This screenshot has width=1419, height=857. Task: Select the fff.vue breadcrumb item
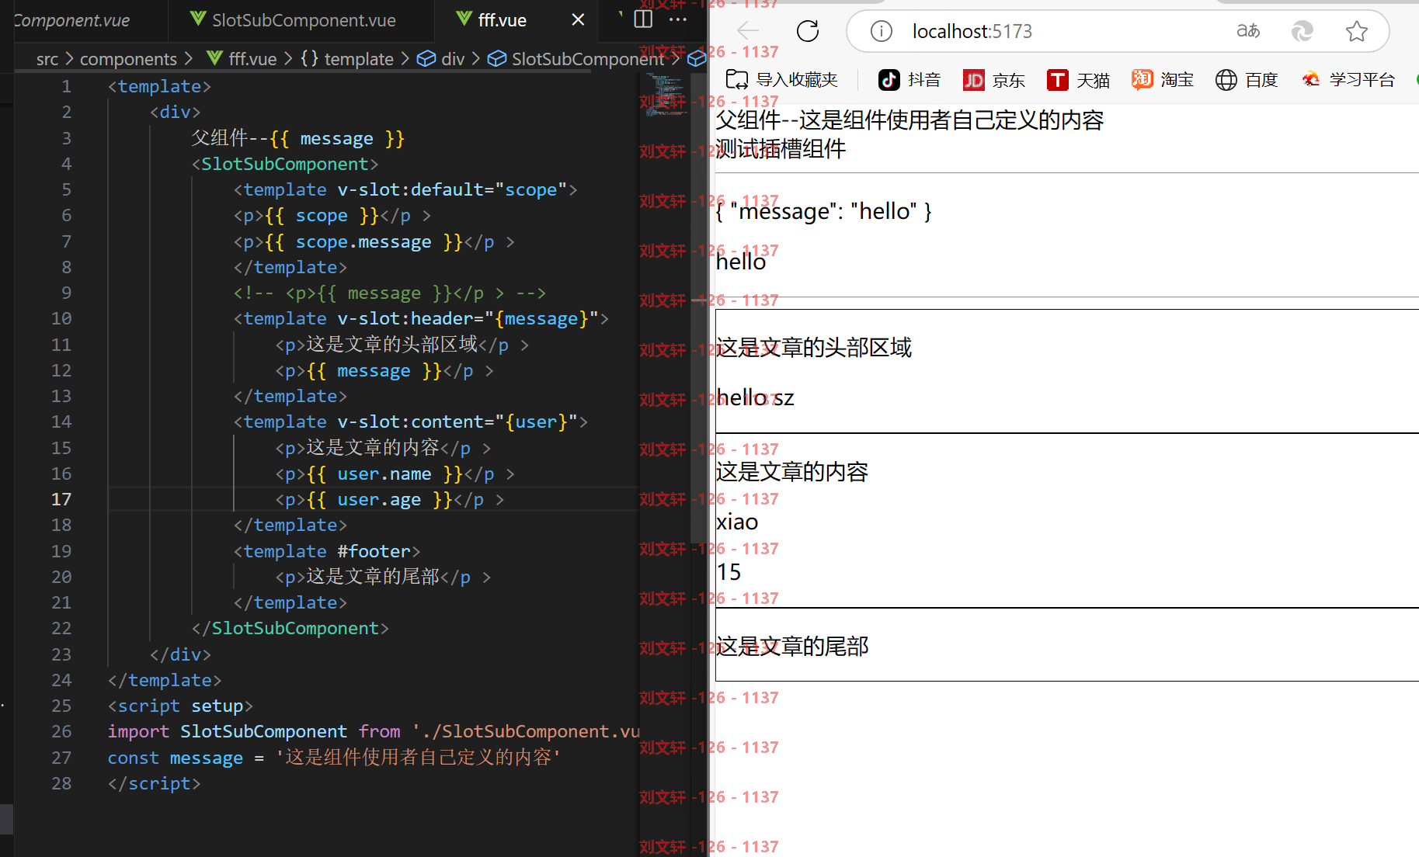252,59
